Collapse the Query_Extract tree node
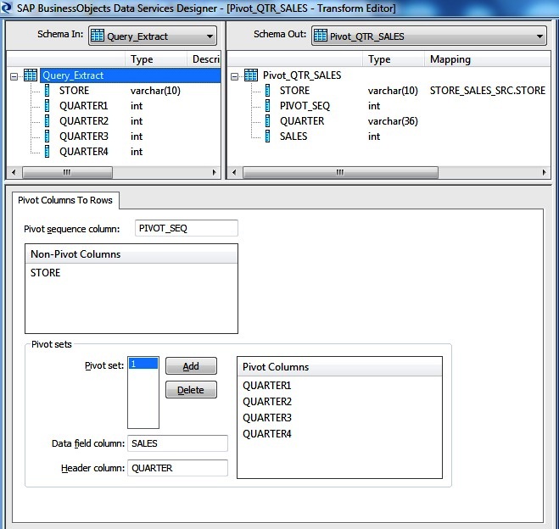The image size is (559, 529). tap(14, 76)
